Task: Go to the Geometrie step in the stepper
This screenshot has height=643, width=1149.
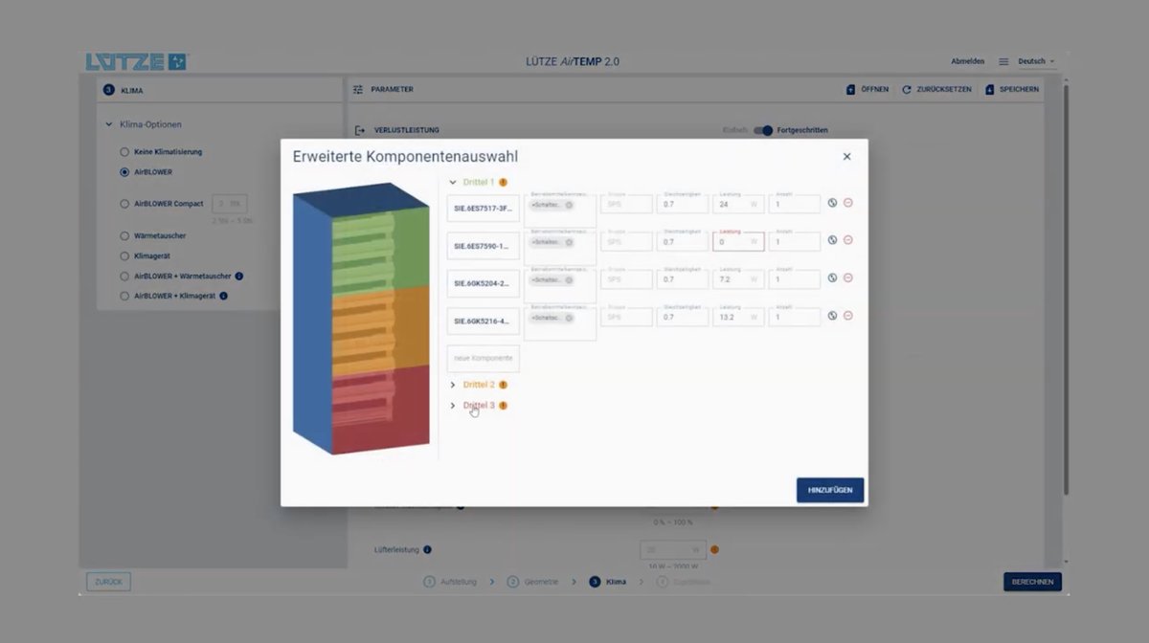Action: tap(533, 582)
